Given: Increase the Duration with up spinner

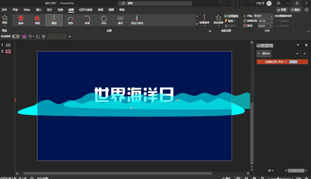Looking at the screenshot, I should click(271, 20).
